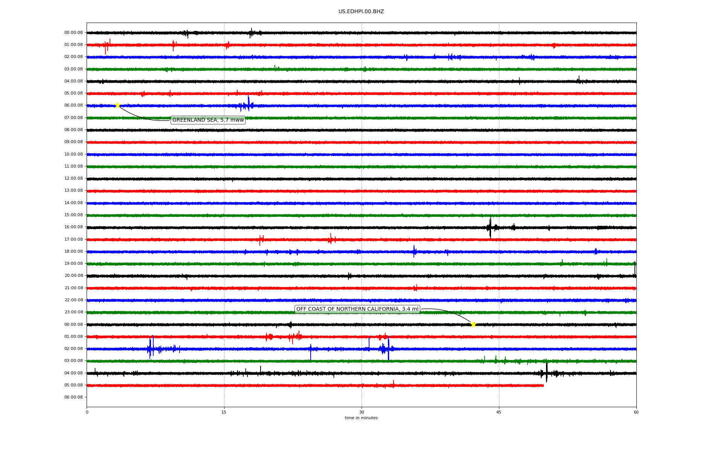
Task: Click the blue burst on the 06:00:08 trace
Action: pyautogui.click(x=248, y=105)
